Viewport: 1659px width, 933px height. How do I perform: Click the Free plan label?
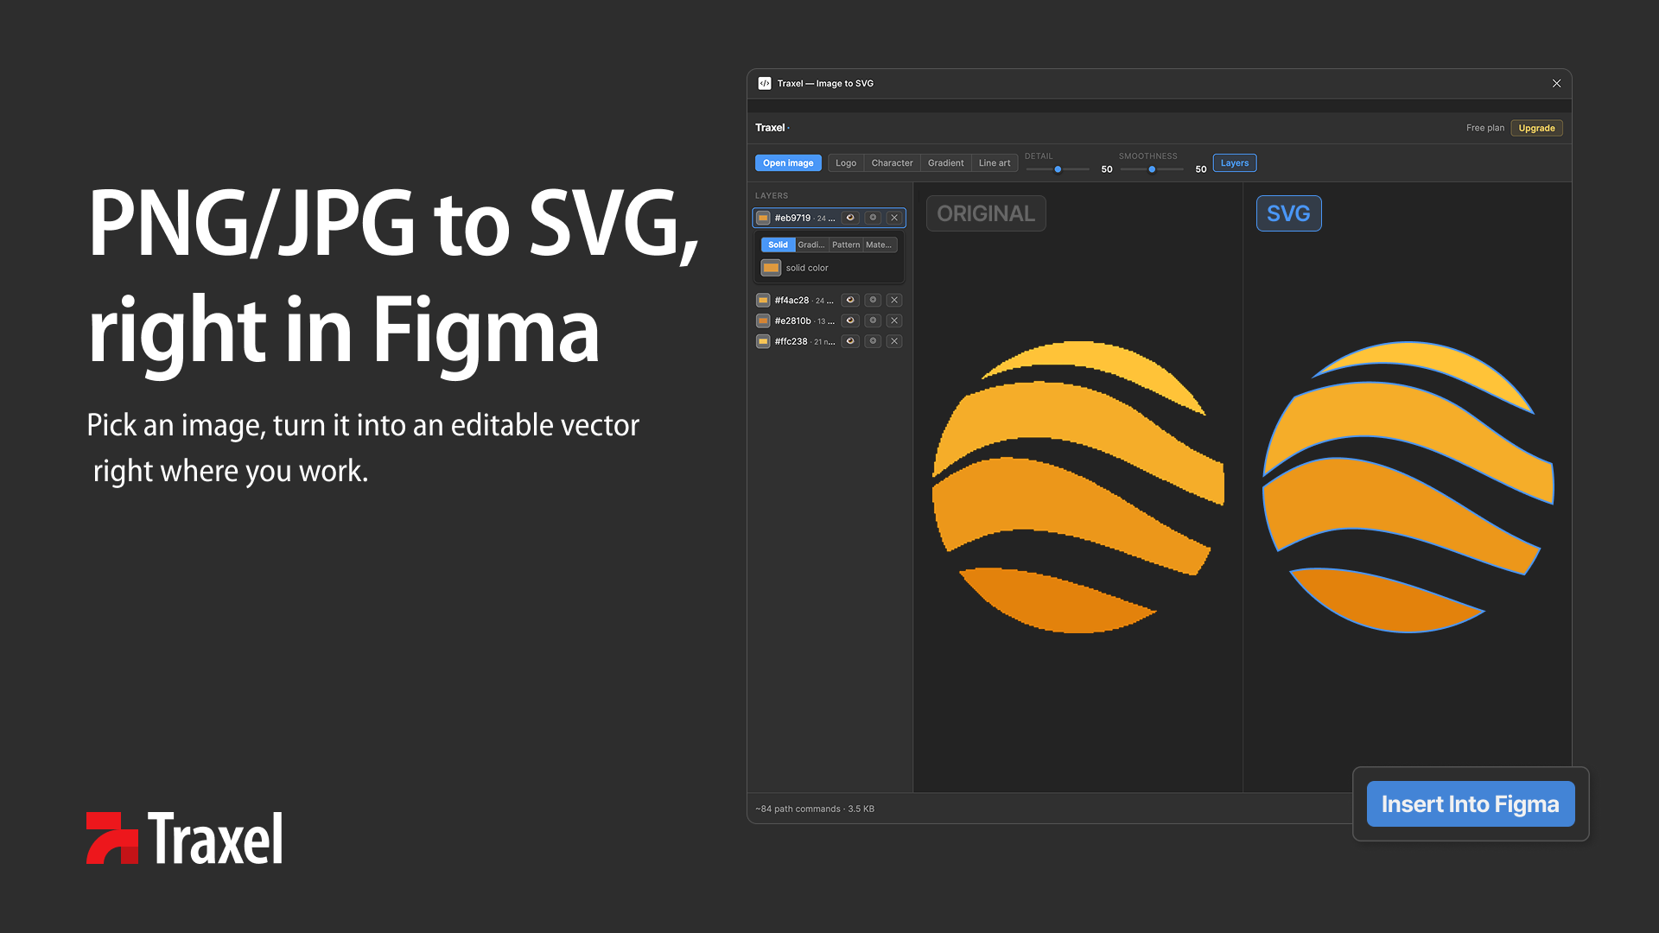point(1484,128)
